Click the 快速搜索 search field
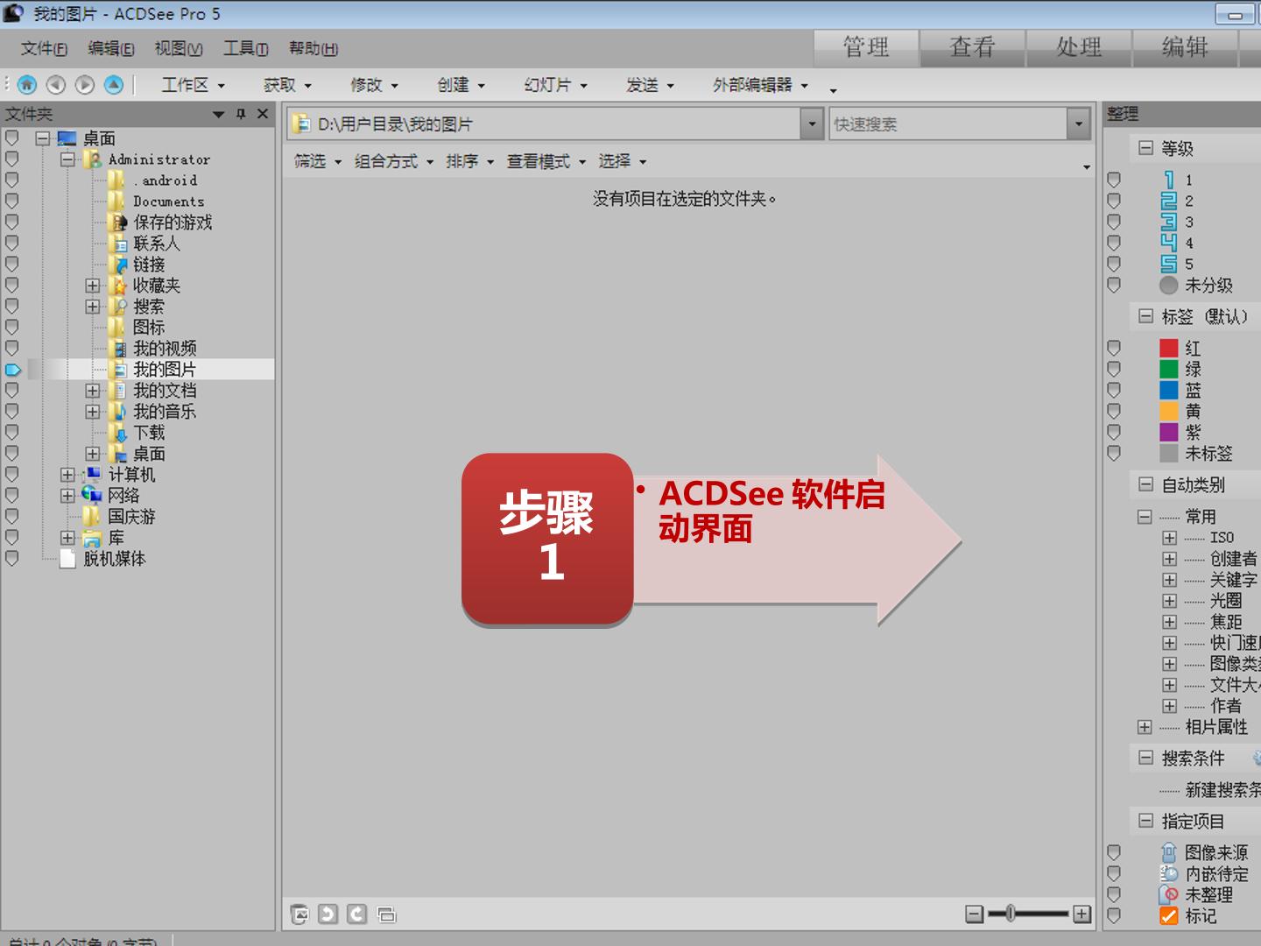Image resolution: width=1261 pixels, height=946 pixels. (948, 124)
